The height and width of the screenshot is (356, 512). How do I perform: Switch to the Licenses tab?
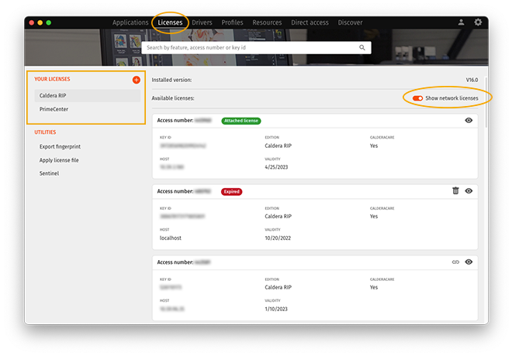pyautogui.click(x=170, y=22)
